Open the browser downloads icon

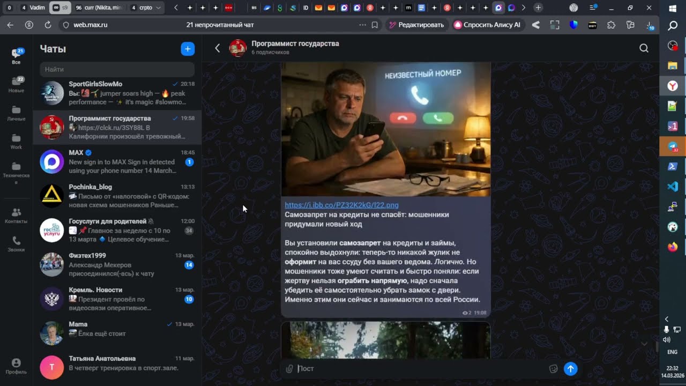[x=650, y=25]
